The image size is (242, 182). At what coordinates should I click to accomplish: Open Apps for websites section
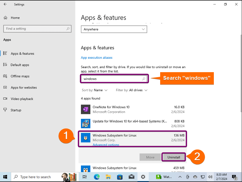(24, 87)
